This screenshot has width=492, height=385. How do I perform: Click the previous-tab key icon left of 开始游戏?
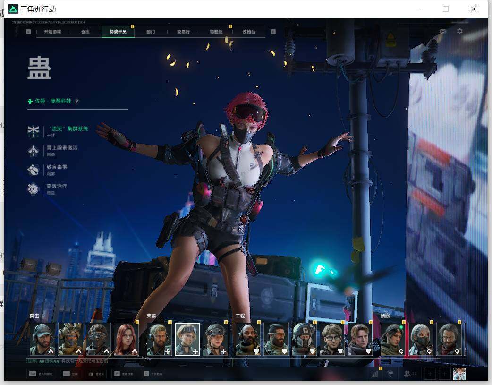(28, 32)
